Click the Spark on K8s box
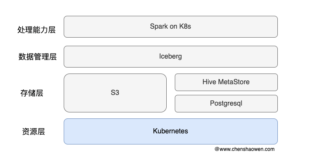The height and width of the screenshot is (162, 312). [171, 27]
